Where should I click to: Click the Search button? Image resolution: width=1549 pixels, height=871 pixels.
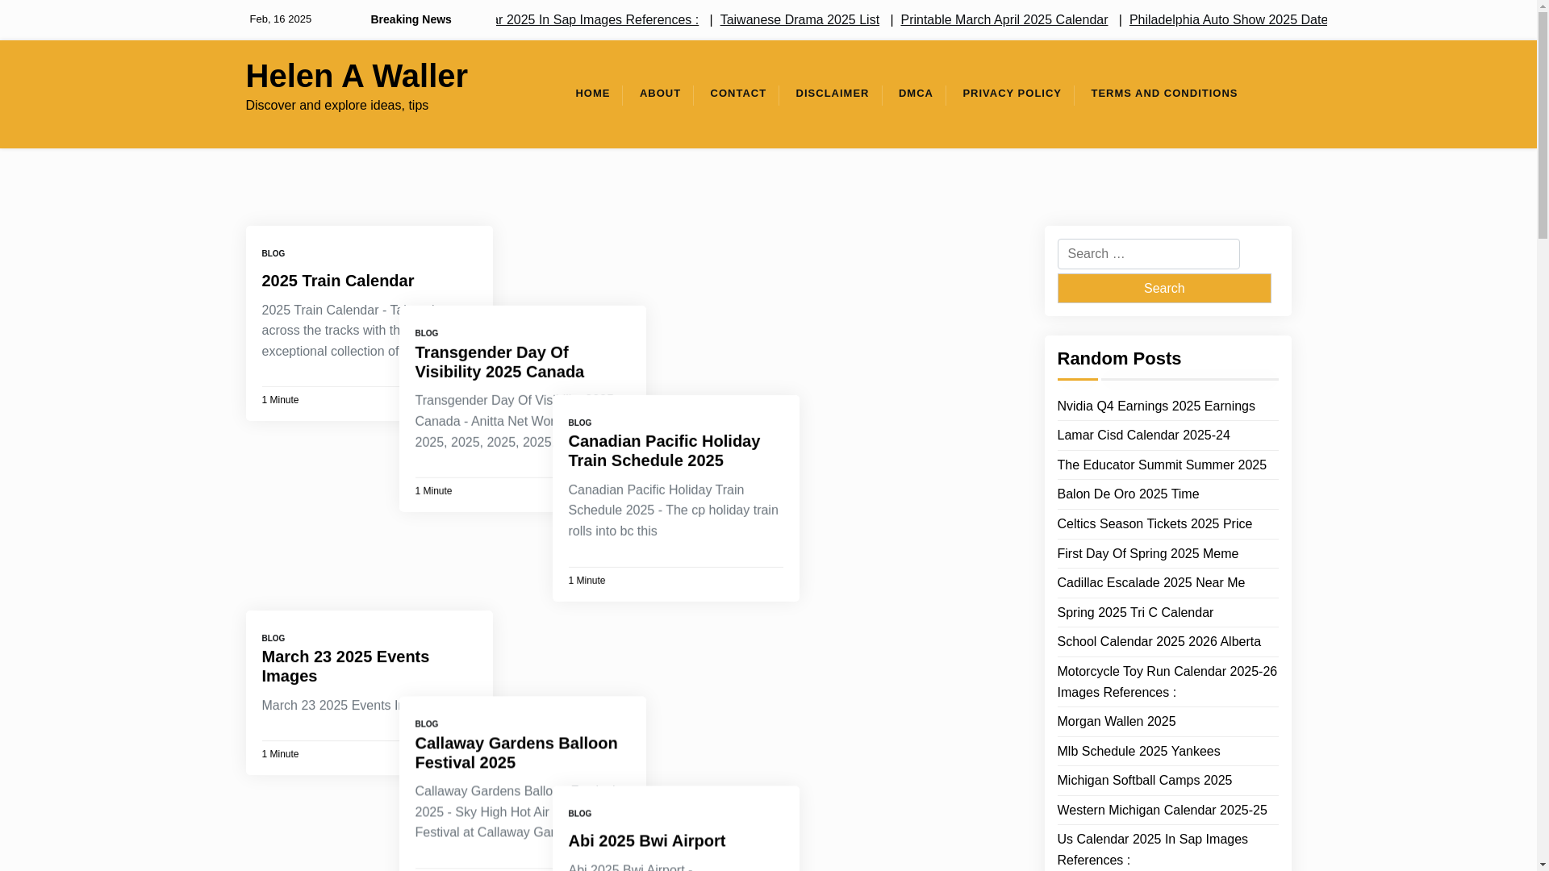tap(1163, 289)
